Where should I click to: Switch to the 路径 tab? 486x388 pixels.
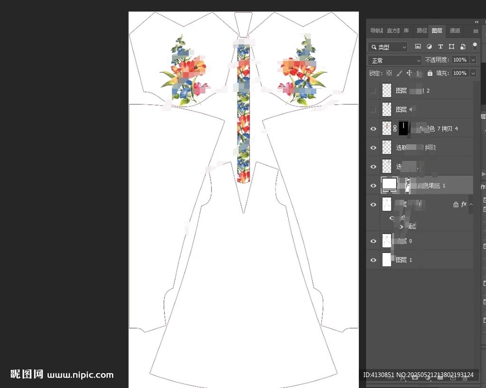(422, 31)
